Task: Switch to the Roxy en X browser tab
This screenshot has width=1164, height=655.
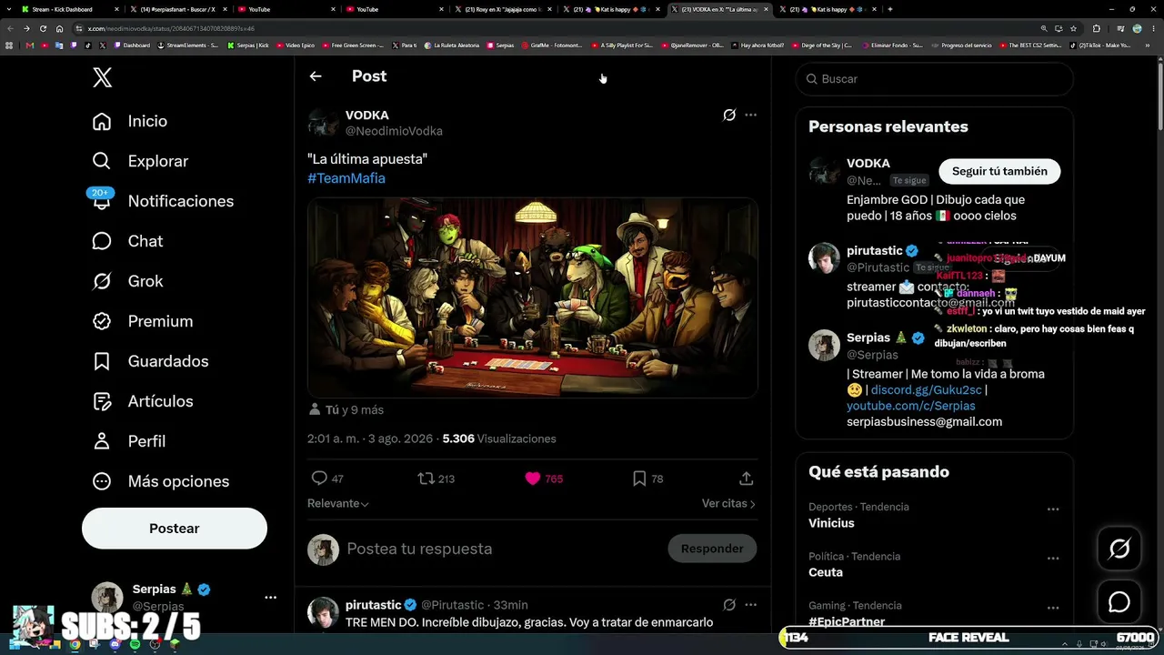Action: pos(502,9)
